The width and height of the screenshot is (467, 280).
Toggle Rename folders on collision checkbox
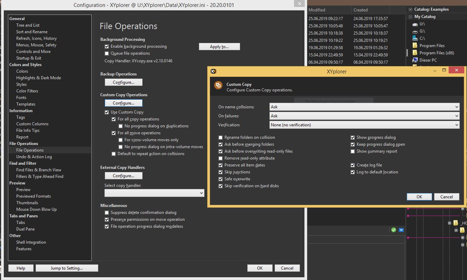(x=220, y=137)
